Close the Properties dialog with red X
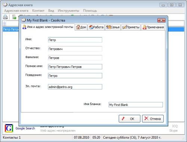This screenshot has height=142, width=187. tap(161, 20)
